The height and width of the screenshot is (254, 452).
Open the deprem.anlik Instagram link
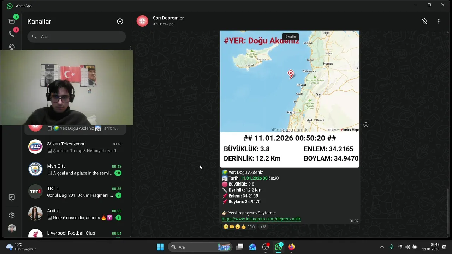point(261,219)
